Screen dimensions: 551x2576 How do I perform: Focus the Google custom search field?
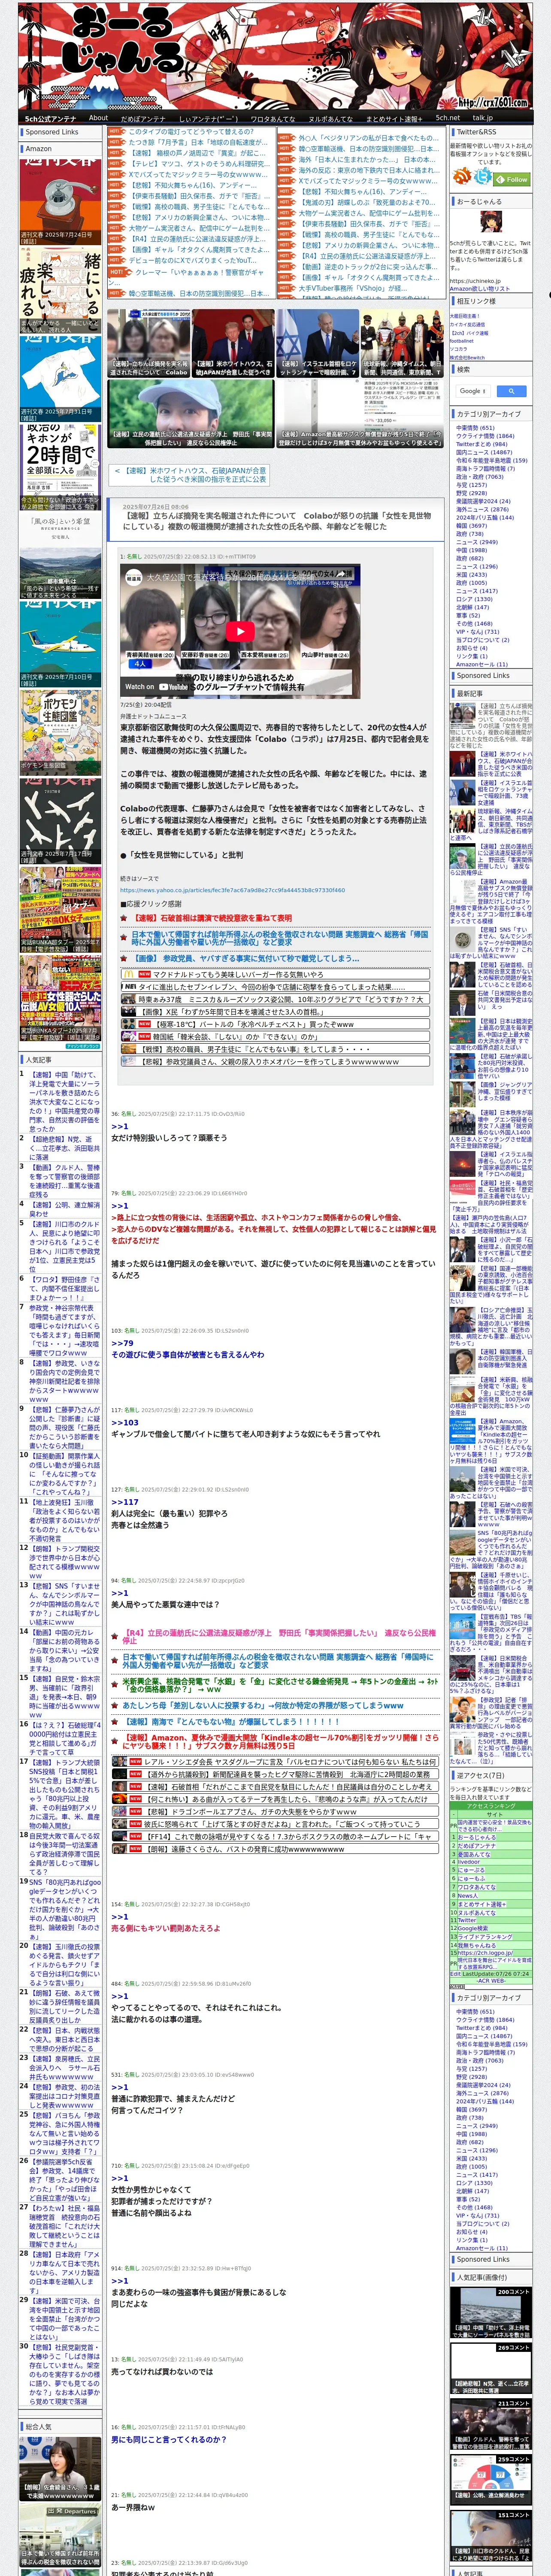pyautogui.click(x=472, y=391)
